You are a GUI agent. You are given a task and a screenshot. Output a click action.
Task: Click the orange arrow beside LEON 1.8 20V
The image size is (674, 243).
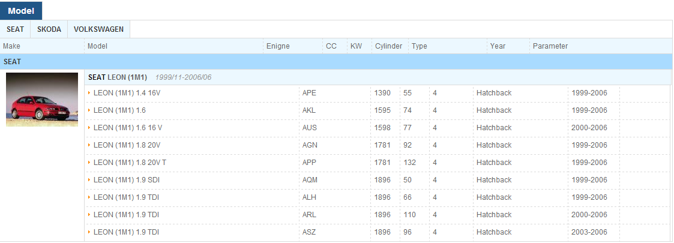[x=89, y=145]
